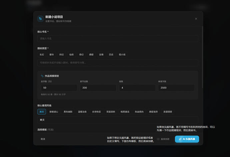Click the 总字数 (万) field showing 50
Screen dimensions: 230x157
[x=59, y=88]
